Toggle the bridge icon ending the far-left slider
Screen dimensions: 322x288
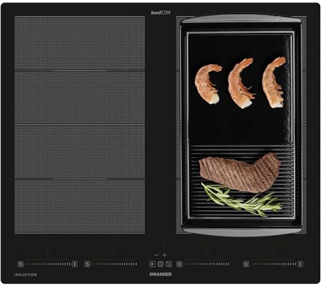[75, 264]
